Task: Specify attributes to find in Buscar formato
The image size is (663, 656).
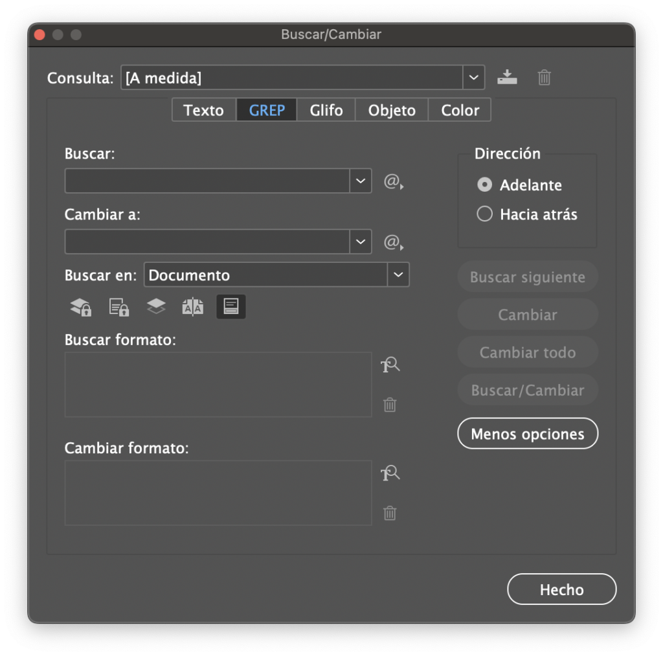Action: pos(390,365)
